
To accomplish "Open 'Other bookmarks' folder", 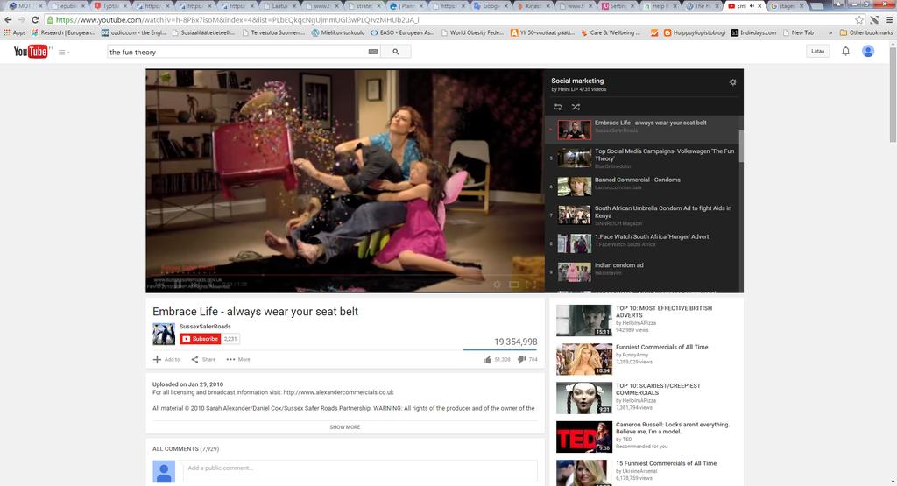I will click(866, 32).
